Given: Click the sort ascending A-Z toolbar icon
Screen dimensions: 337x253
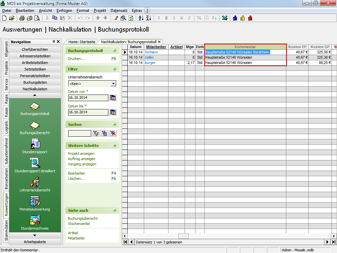Looking at the screenshot, I should (x=141, y=18).
